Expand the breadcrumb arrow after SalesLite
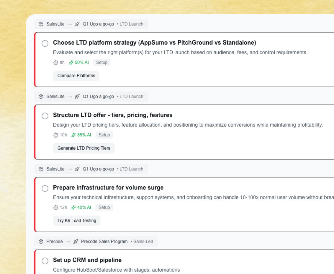Image resolution: width=334 pixels, height=274 pixels. coord(69,24)
